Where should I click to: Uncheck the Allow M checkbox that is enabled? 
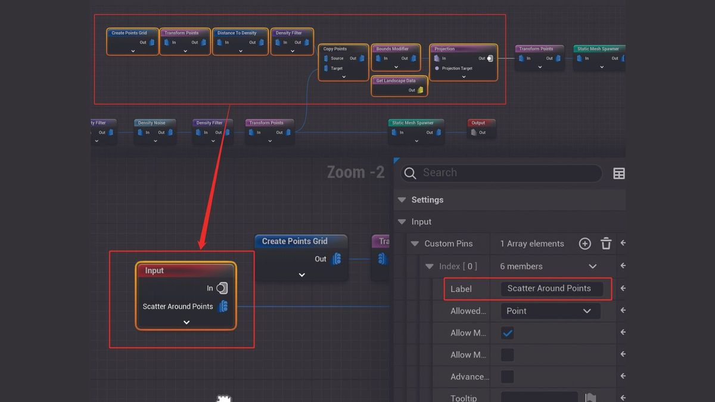[508, 332]
